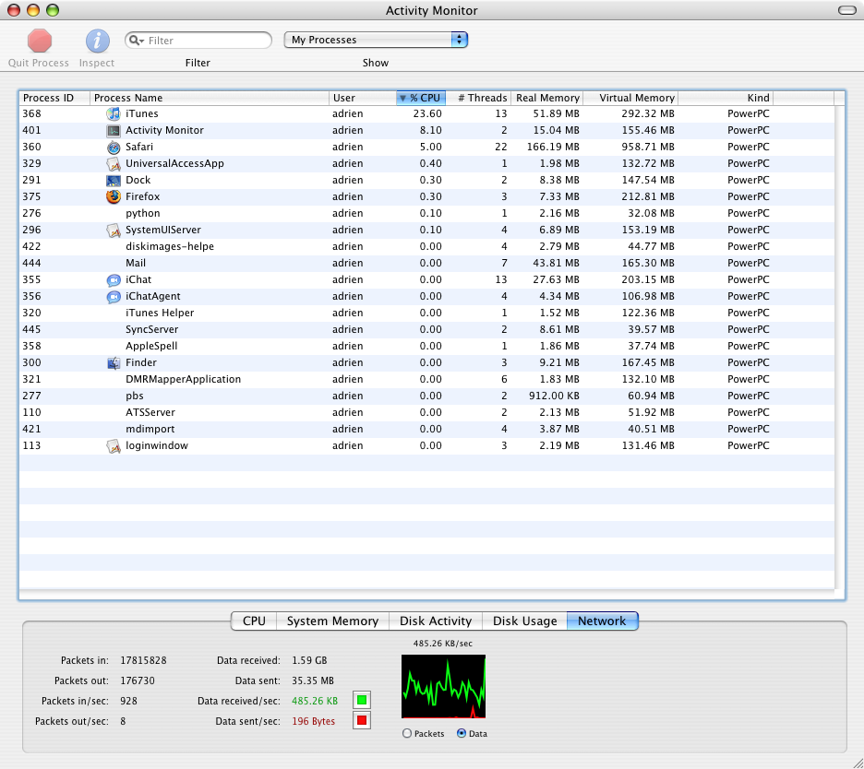The image size is (864, 769).
Task: Select the SyncServer process row
Action: 427,330
